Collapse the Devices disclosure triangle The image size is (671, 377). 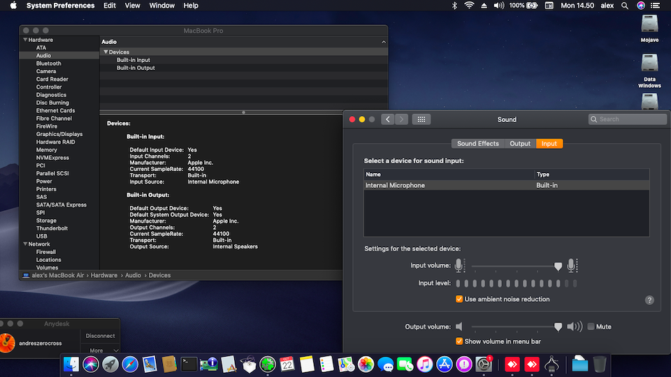point(106,52)
